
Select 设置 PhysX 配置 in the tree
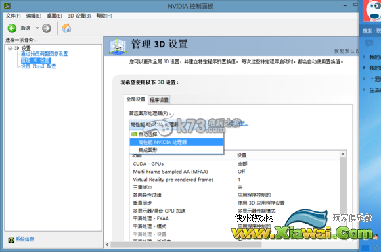[38, 66]
